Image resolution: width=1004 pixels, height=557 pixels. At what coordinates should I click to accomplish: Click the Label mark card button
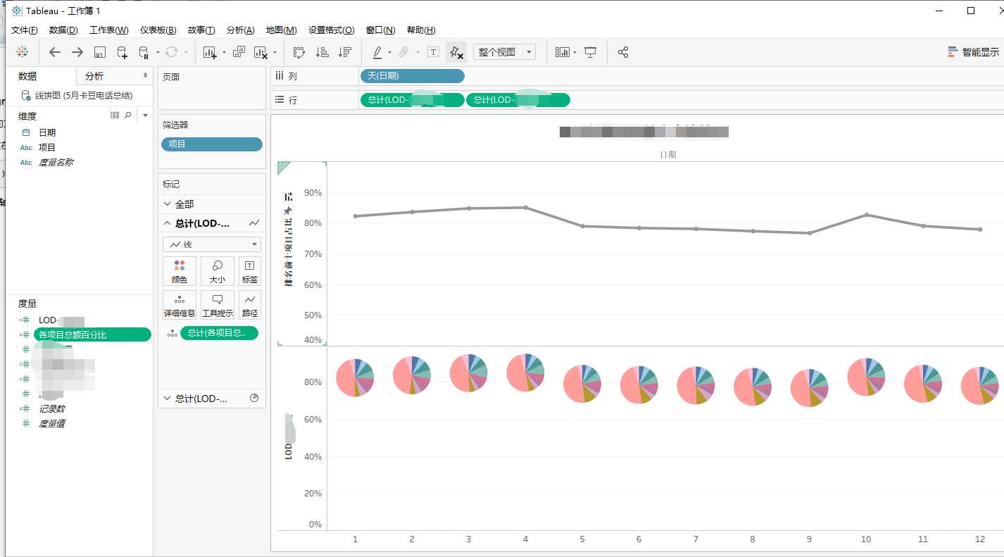250,271
